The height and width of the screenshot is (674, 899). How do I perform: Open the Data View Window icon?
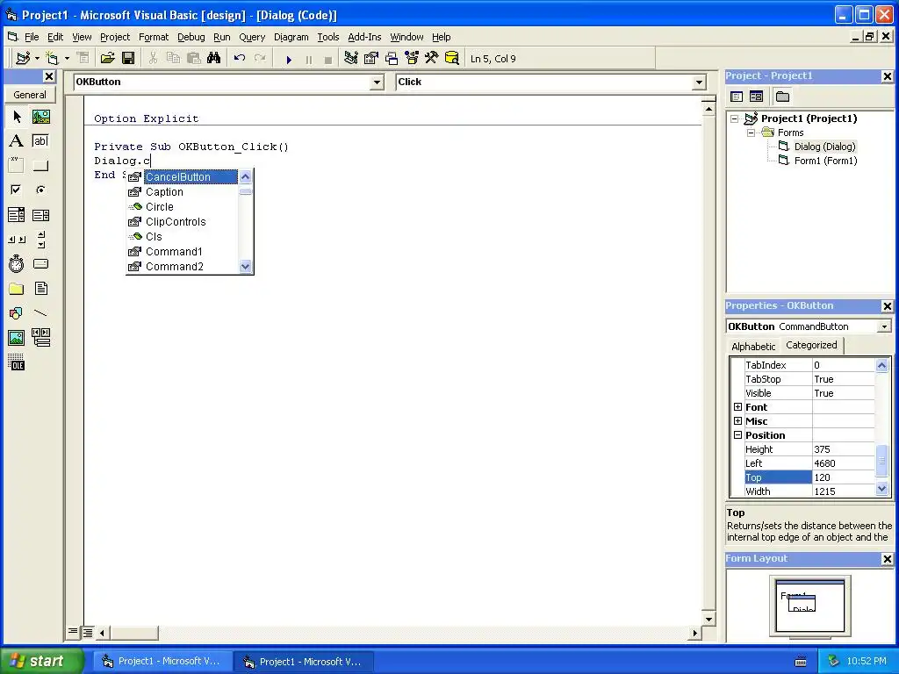(x=452, y=59)
